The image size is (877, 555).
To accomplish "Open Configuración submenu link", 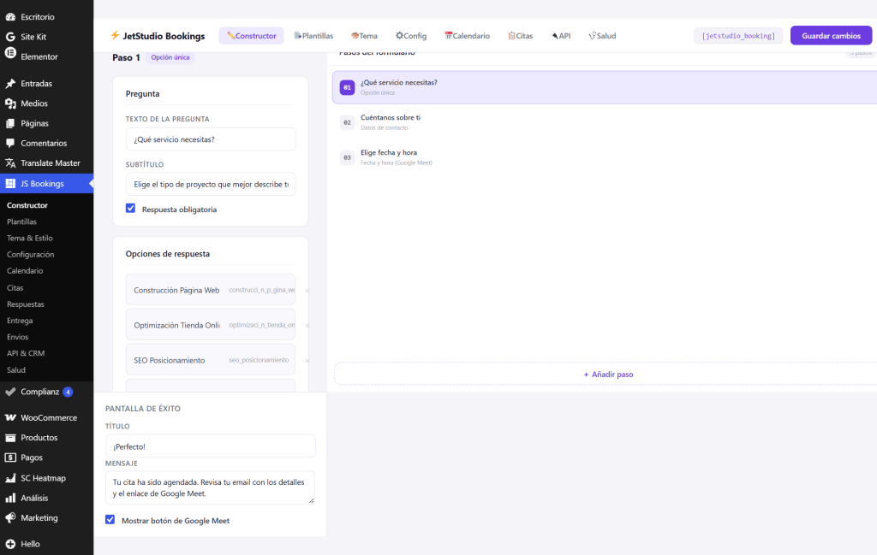I will click(30, 255).
